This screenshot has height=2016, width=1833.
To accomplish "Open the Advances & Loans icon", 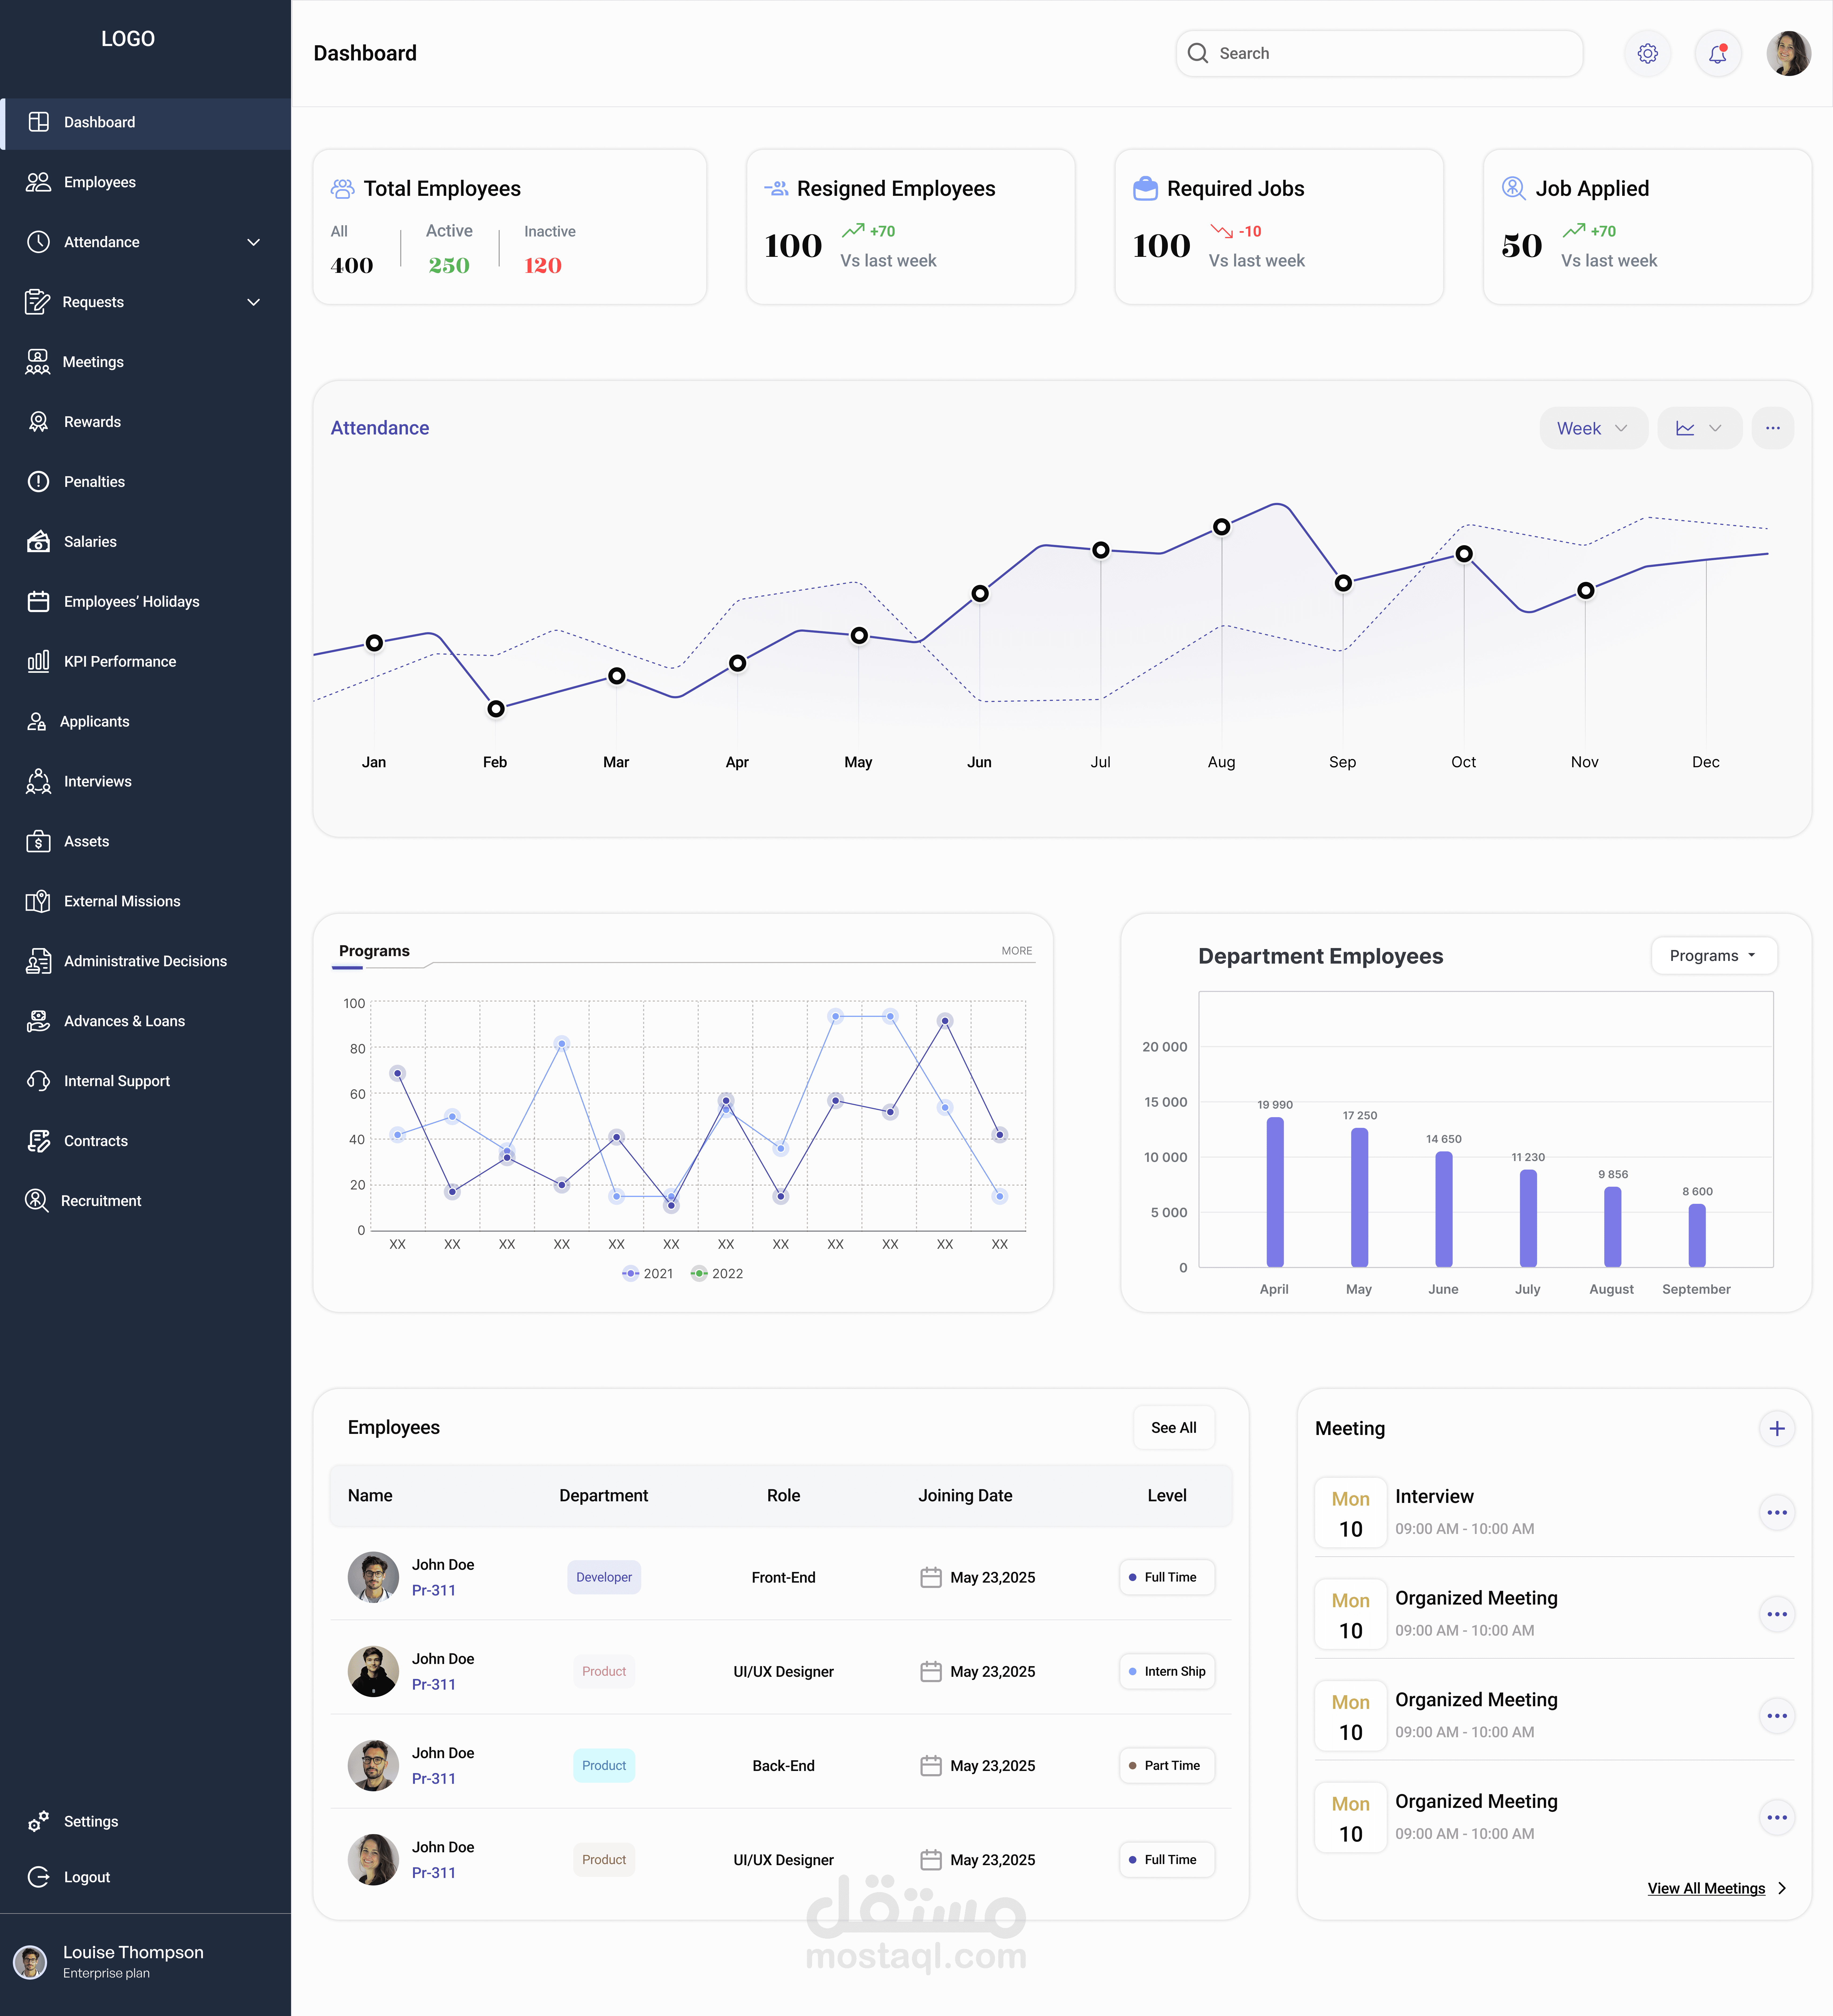I will click(x=38, y=1021).
